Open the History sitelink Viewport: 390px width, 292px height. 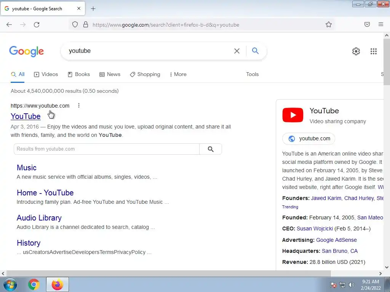click(29, 243)
